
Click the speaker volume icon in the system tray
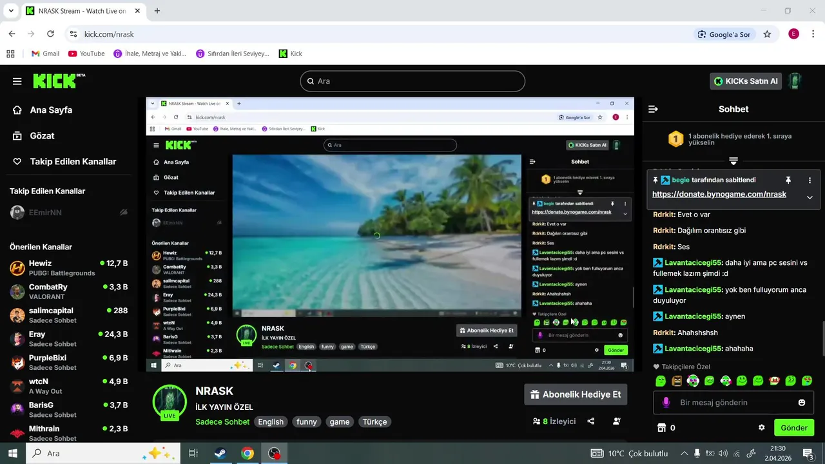723,453
